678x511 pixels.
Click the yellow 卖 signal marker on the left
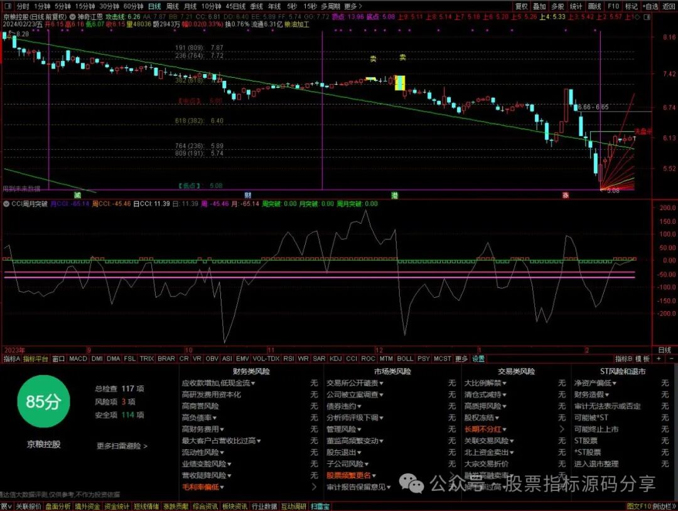point(373,59)
